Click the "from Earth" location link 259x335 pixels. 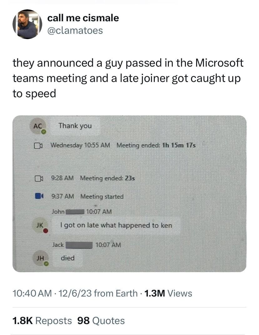coord(115,293)
